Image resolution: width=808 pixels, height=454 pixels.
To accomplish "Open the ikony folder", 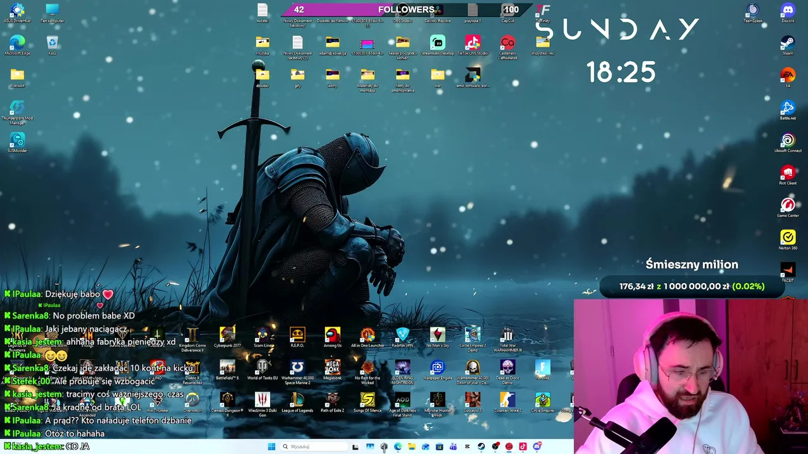I will click(333, 78).
